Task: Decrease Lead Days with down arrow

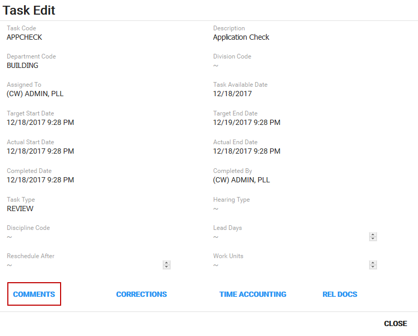Action: point(373,239)
